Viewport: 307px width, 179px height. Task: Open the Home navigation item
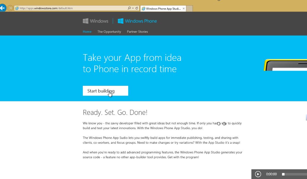87,31
